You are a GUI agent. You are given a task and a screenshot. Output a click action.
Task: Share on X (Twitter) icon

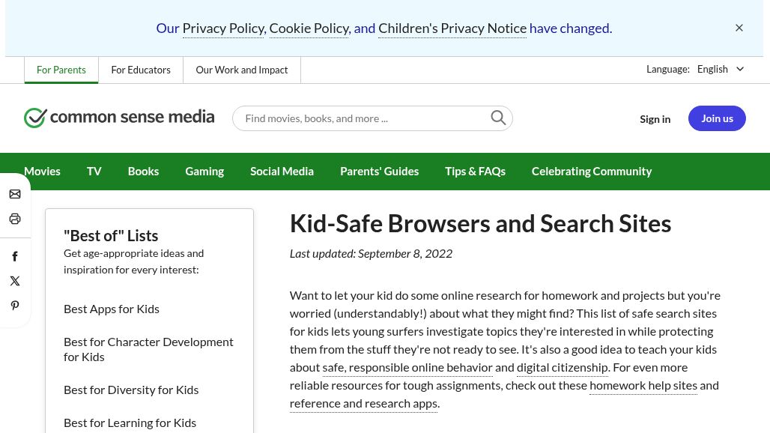[15, 281]
